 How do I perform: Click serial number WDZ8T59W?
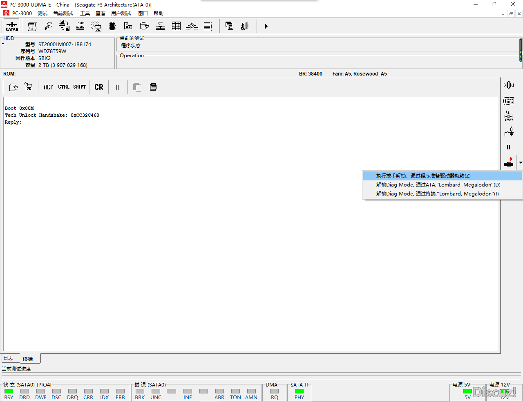coord(52,51)
